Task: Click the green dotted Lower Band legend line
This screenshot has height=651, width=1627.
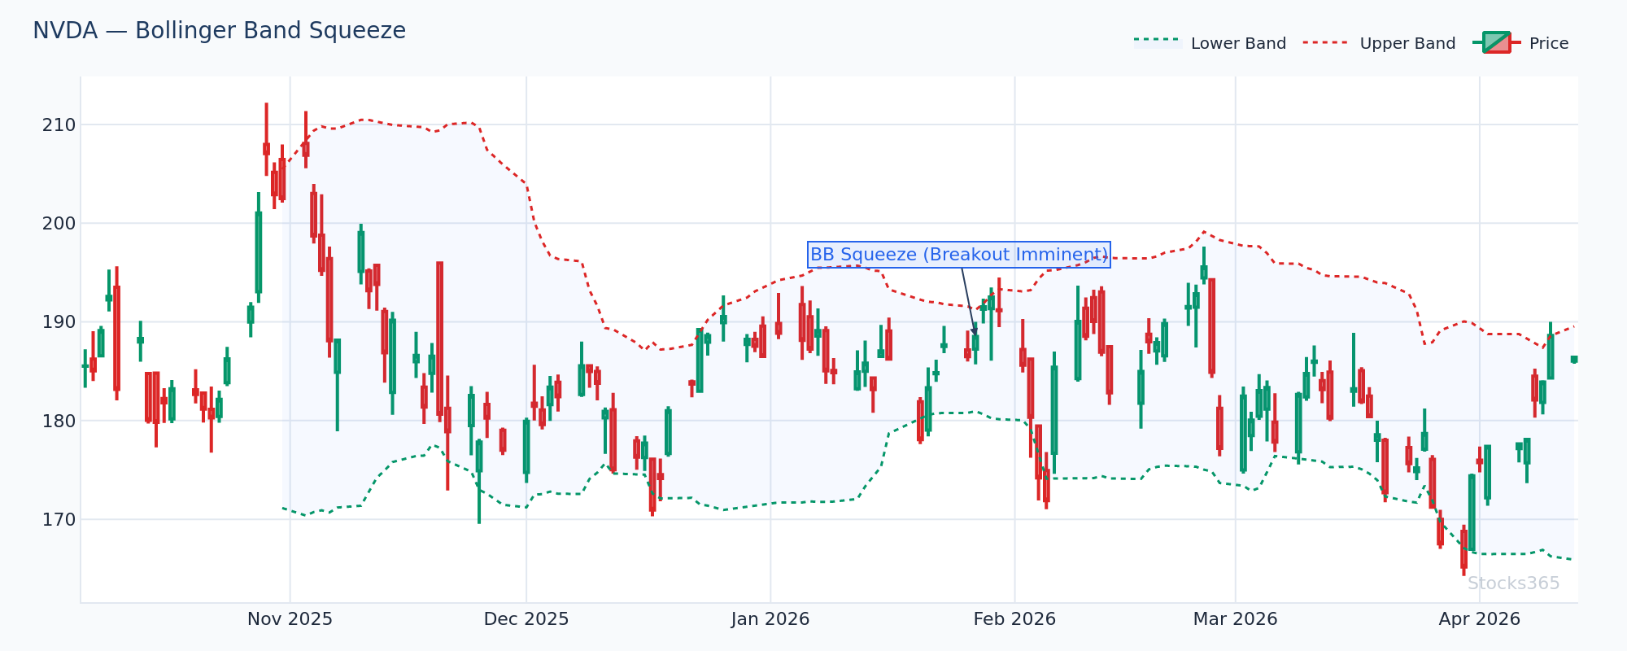Action: pyautogui.click(x=1158, y=40)
